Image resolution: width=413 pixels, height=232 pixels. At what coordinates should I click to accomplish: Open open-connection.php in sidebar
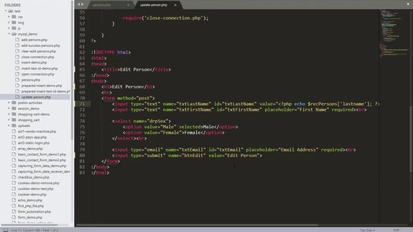(37, 74)
